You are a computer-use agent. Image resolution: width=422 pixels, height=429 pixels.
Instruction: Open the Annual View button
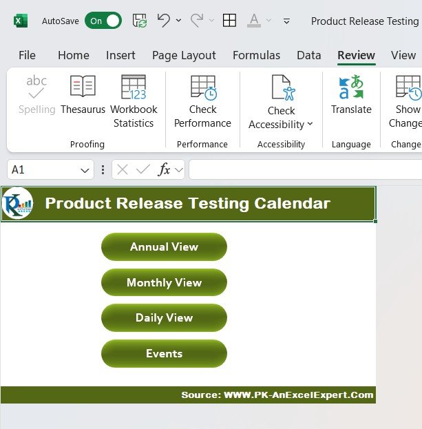[164, 247]
